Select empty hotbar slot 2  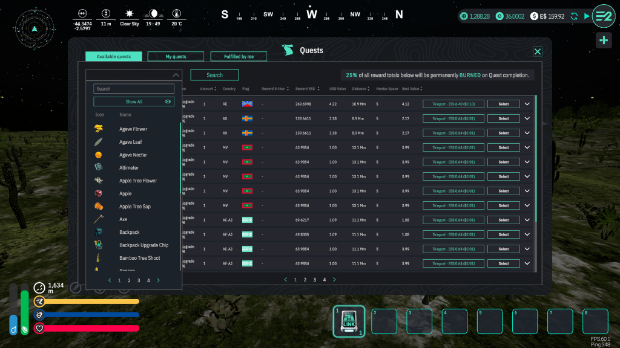[384, 321]
